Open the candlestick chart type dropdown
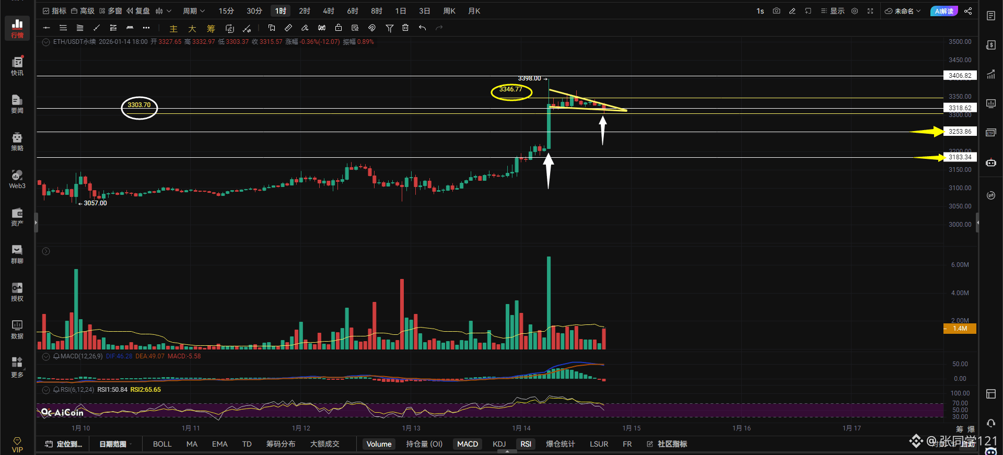This screenshot has width=1003, height=455. pos(164,11)
